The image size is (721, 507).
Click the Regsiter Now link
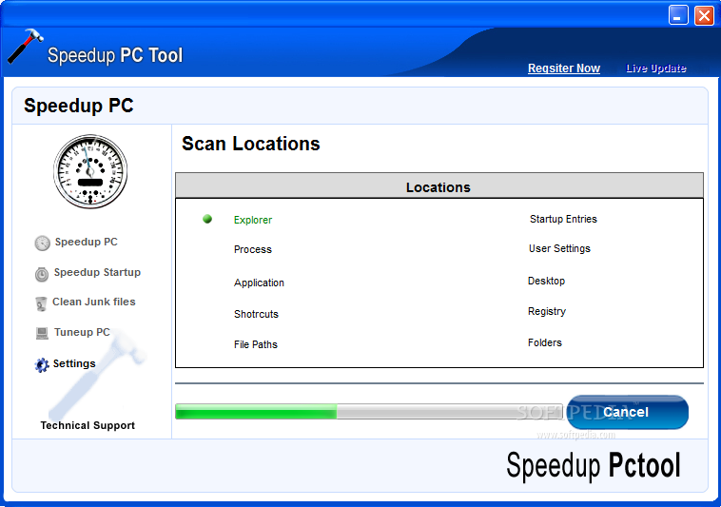tap(564, 68)
